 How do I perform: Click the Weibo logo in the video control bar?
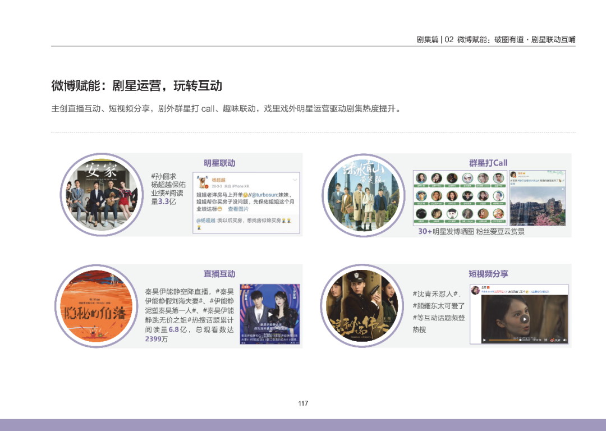[554, 340]
